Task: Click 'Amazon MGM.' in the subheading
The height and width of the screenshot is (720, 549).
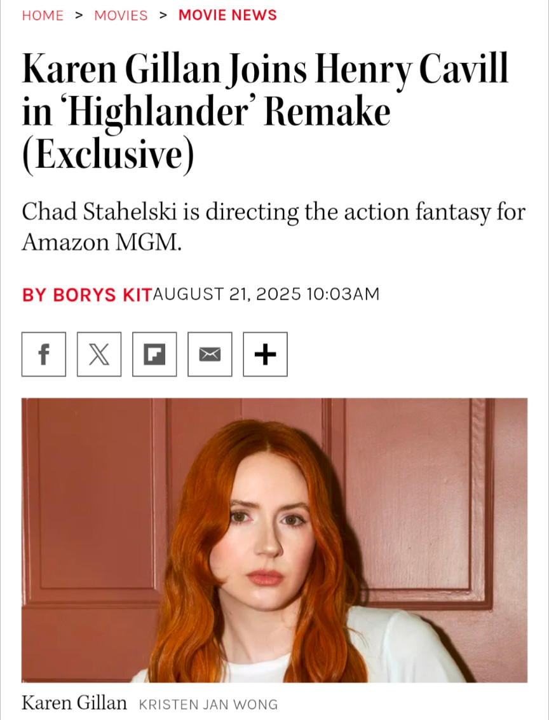Action: tap(102, 242)
